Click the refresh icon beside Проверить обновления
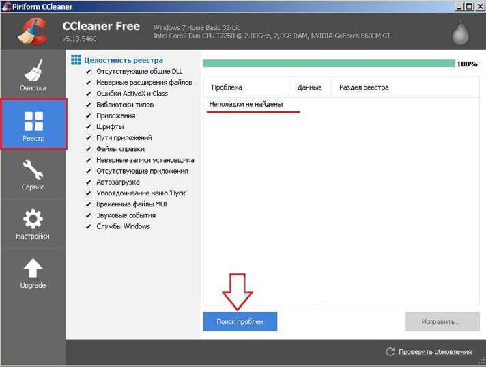 390,351
